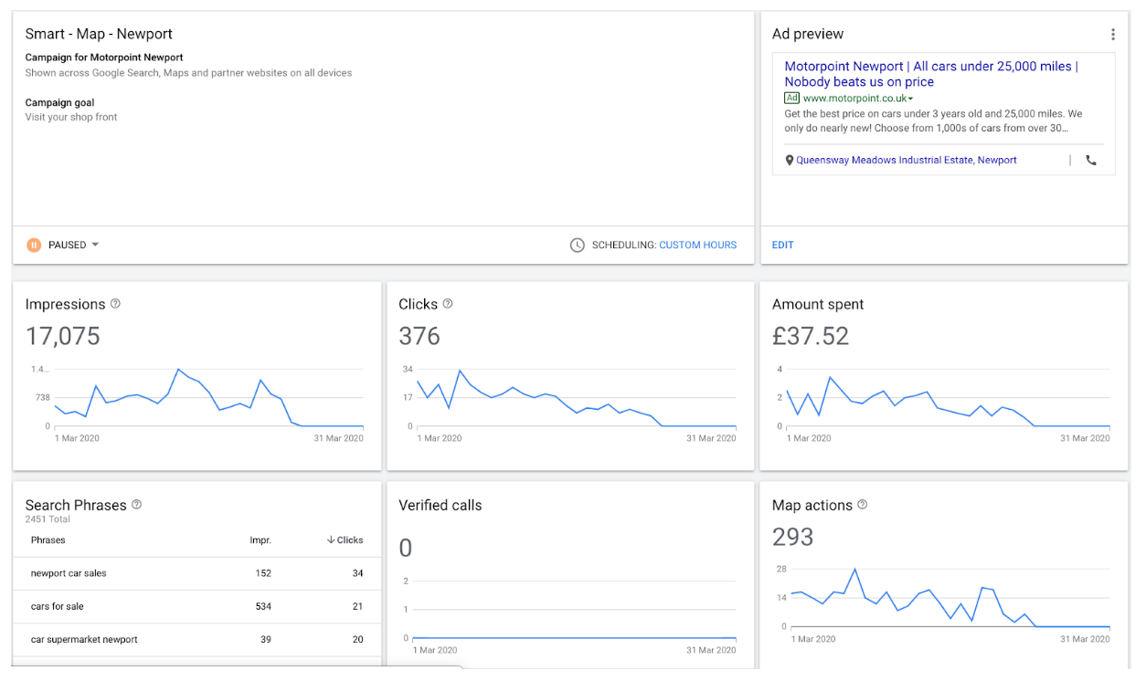1146x681 pixels.
Task: Click the 'Smart - Map - Newport' campaign title
Action: point(99,34)
